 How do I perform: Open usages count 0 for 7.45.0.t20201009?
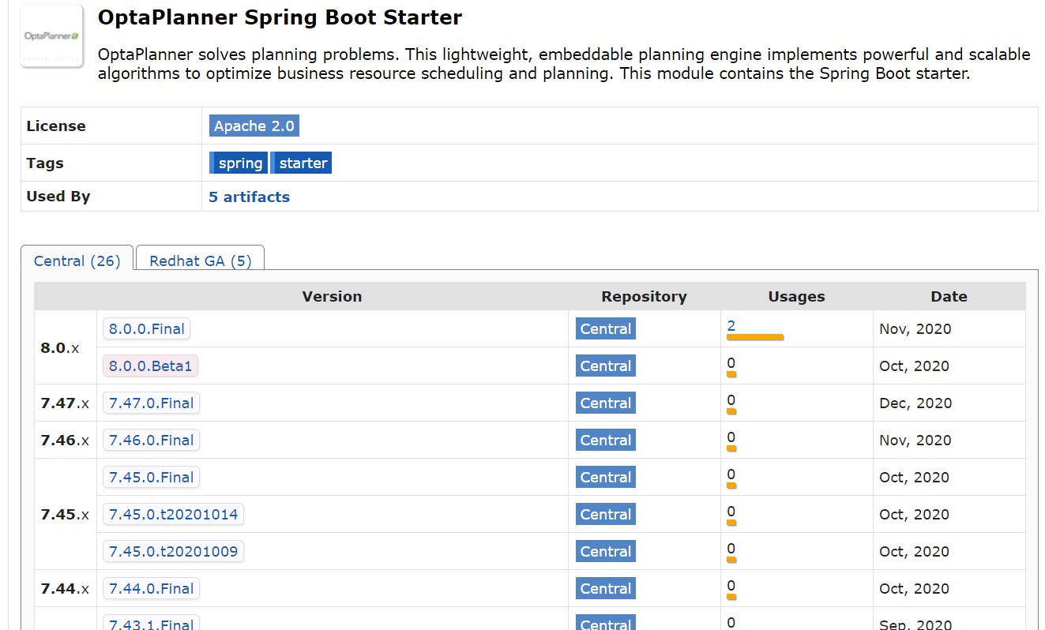[731, 548]
